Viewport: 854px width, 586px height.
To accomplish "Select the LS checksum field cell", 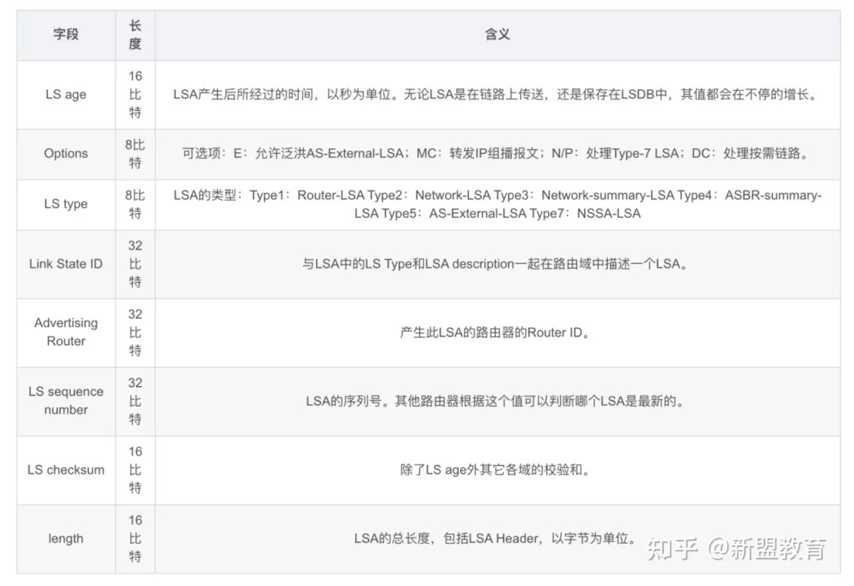I will 66,470.
